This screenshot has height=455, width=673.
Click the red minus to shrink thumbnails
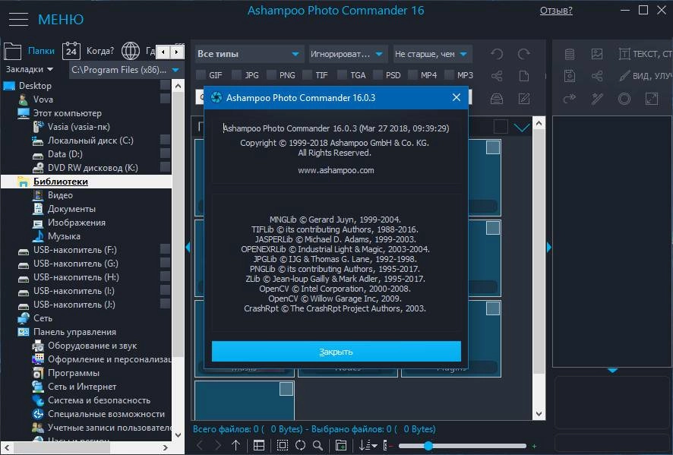[x=391, y=447]
